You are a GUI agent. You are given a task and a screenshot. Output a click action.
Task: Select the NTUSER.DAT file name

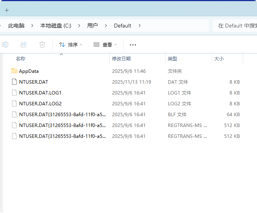pos(33,82)
